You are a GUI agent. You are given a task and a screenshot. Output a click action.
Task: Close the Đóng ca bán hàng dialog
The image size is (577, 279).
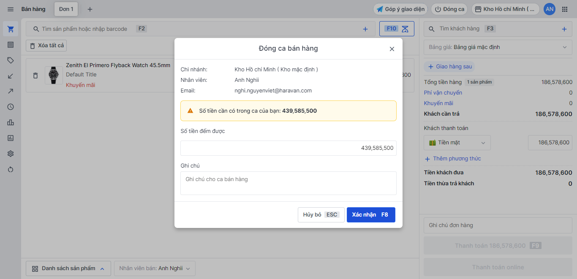[392, 49]
